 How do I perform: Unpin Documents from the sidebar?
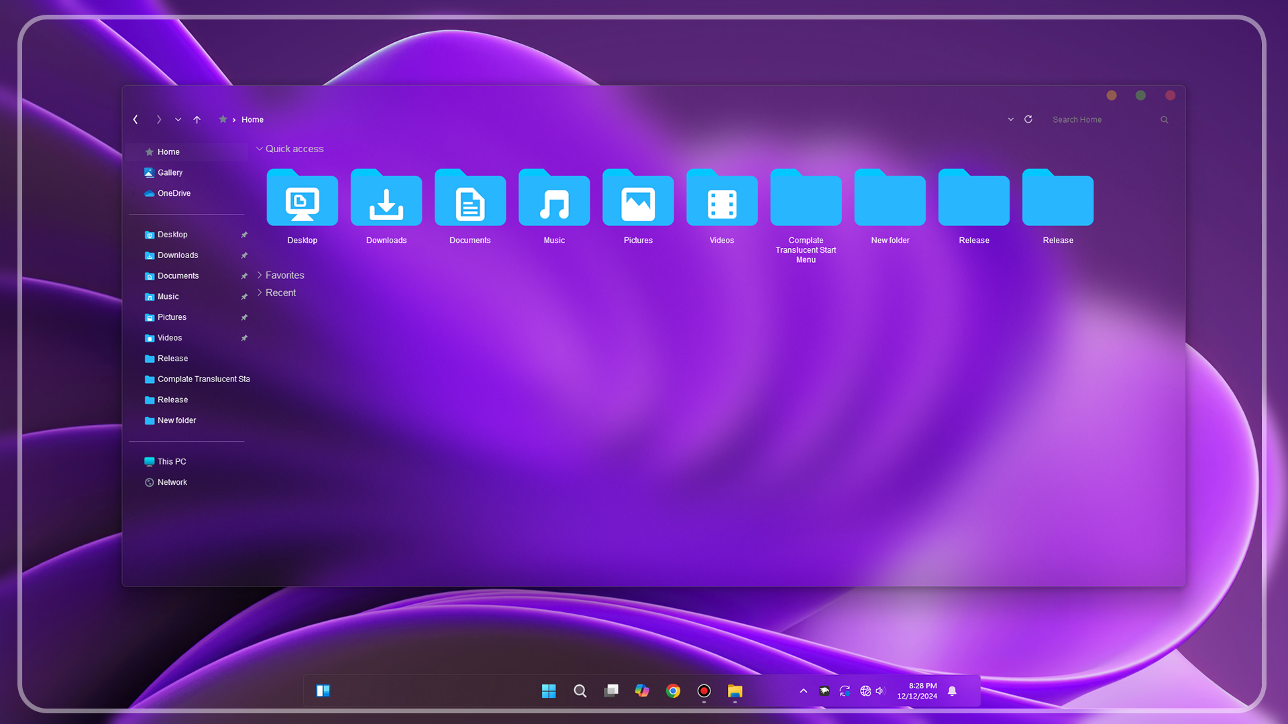244,276
